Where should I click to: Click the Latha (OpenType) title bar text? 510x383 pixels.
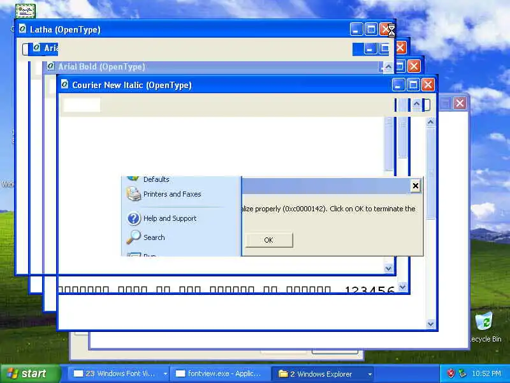click(x=65, y=29)
